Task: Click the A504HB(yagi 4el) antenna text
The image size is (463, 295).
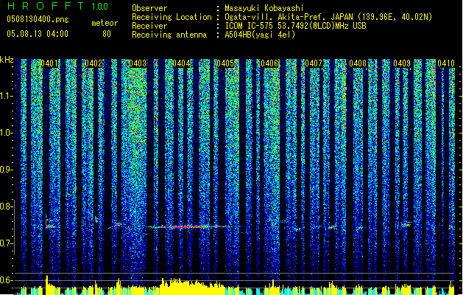Action: pyautogui.click(x=260, y=35)
